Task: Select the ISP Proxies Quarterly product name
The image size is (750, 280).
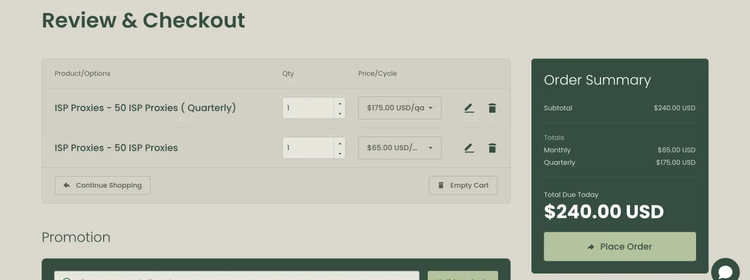Action: [x=145, y=108]
